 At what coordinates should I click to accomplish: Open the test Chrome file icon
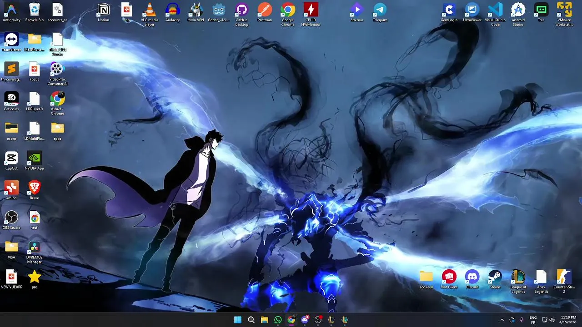click(35, 220)
